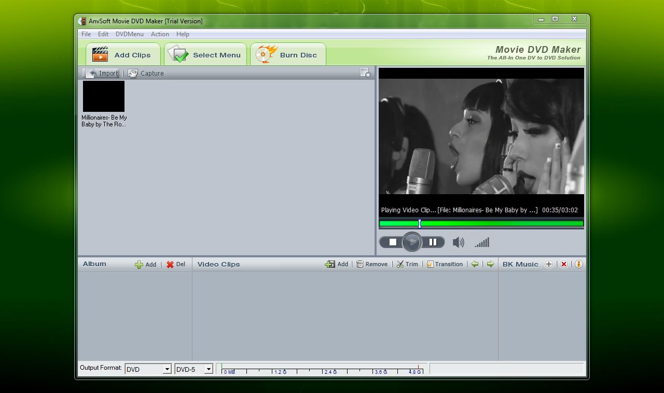Delete the selected album

pyautogui.click(x=175, y=265)
